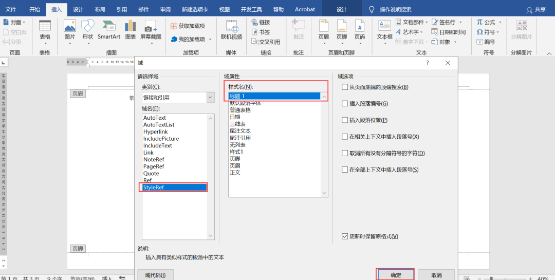This screenshot has width=555, height=280.
Task: Uncheck 更新时保留原格式 checkbox
Action: coord(345,236)
